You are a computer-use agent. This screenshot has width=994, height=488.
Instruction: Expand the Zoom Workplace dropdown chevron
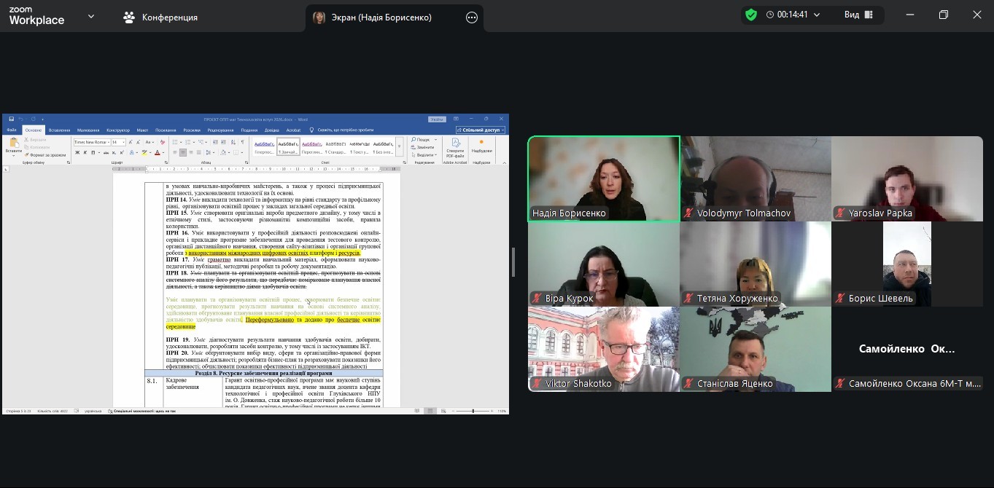coord(91,16)
